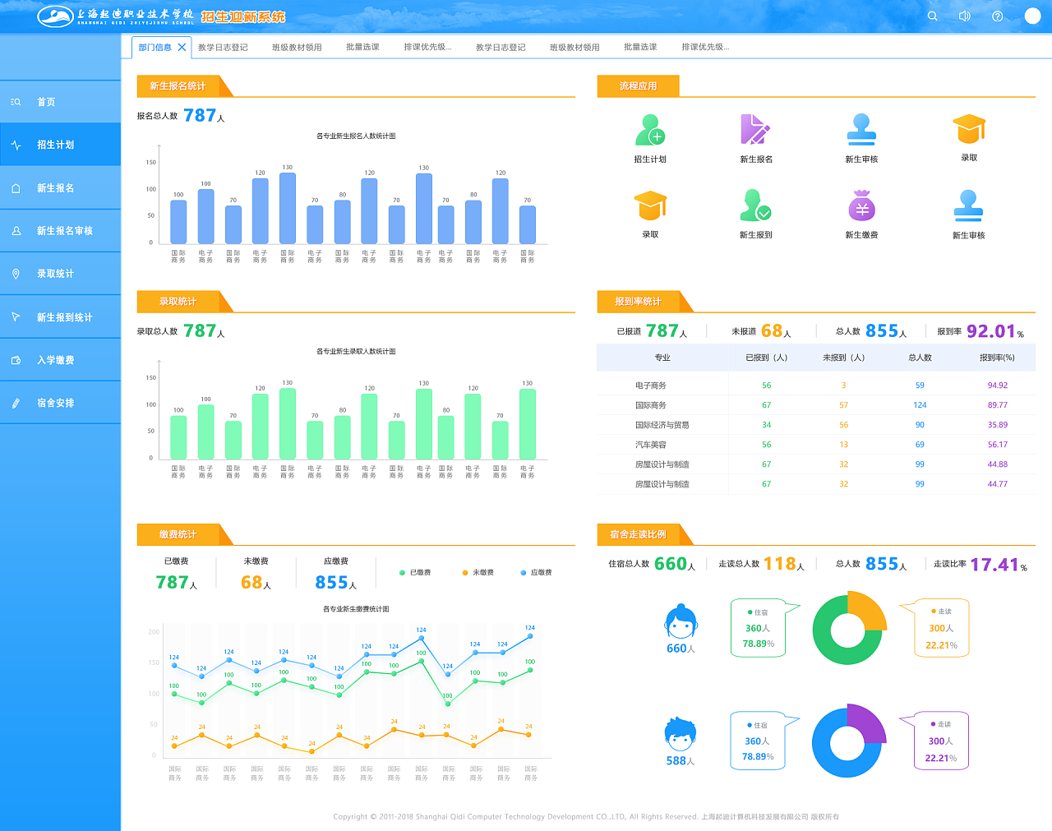Screen dimensions: 1052x831
Task: Click the sound speaker icon in the header
Action: (x=965, y=16)
